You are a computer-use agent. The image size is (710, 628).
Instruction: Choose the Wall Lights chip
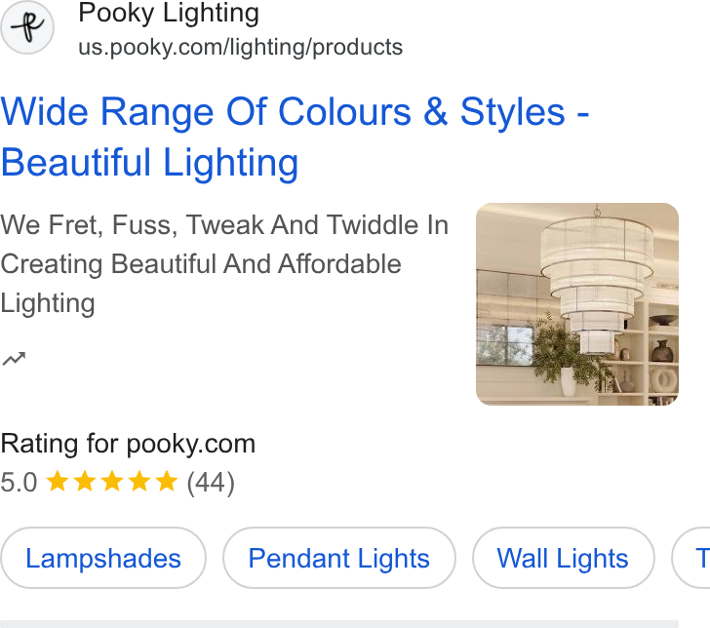pyautogui.click(x=564, y=558)
